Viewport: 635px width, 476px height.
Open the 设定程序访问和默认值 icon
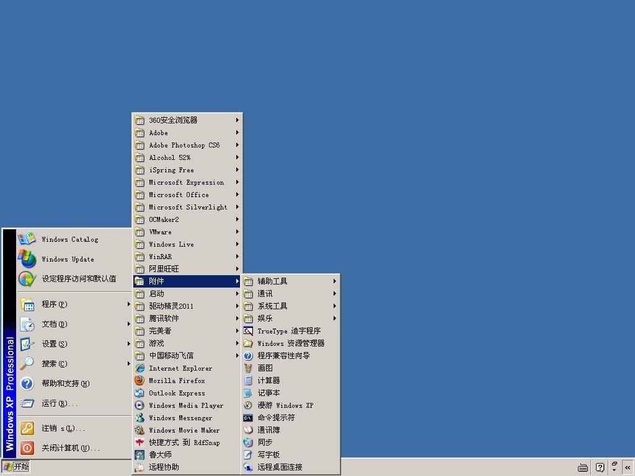[x=27, y=278]
